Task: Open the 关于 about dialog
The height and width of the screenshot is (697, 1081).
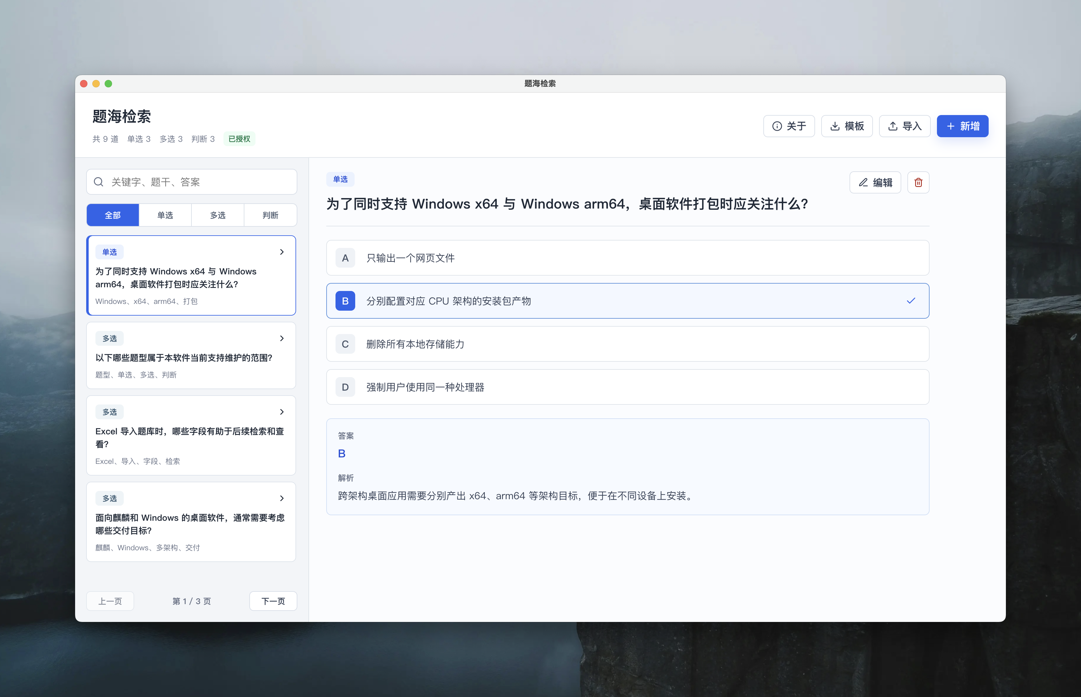Action: [789, 126]
